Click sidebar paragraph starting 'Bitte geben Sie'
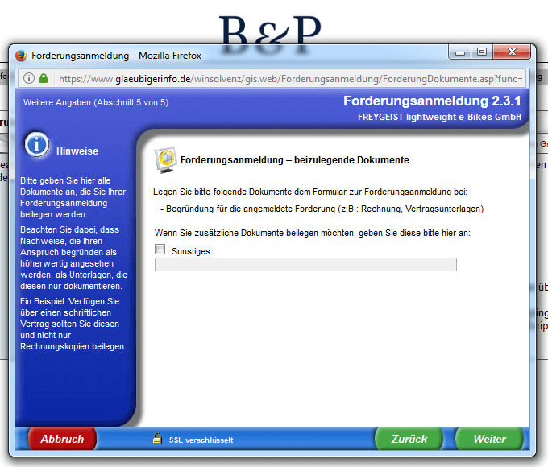 [x=73, y=197]
